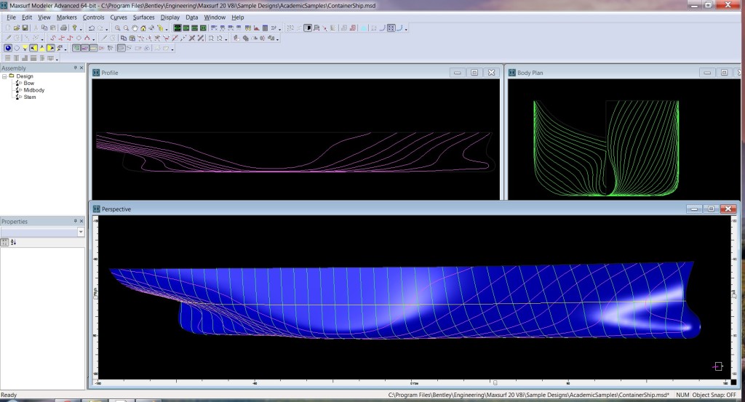Image resolution: width=745 pixels, height=402 pixels.
Task: Toggle the right-pointing yellow light button
Action: coord(50,48)
